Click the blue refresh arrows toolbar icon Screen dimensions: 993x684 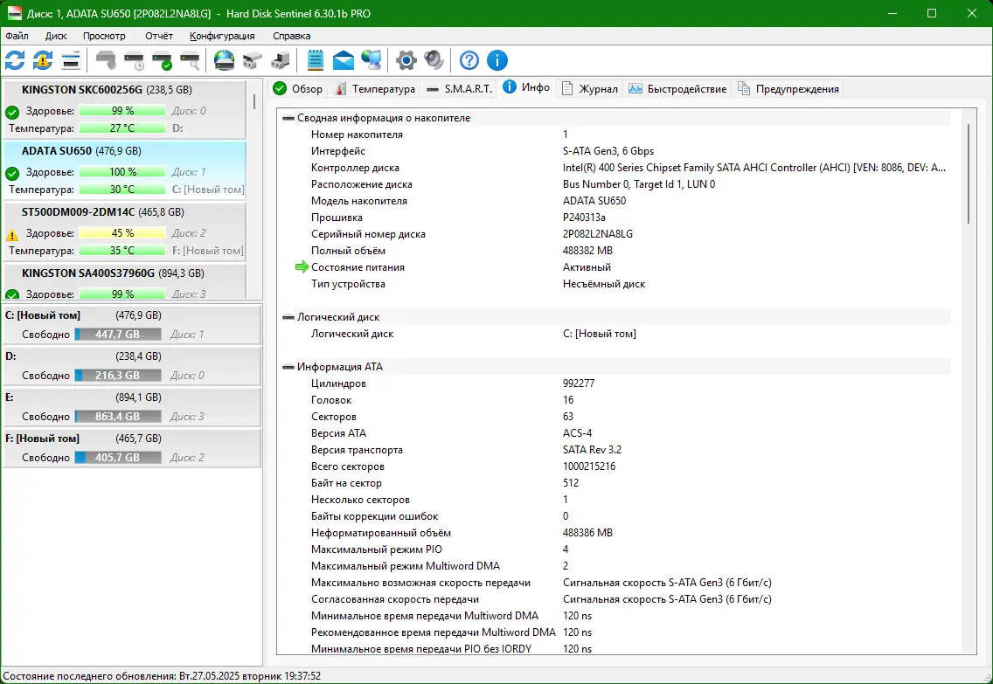point(15,60)
